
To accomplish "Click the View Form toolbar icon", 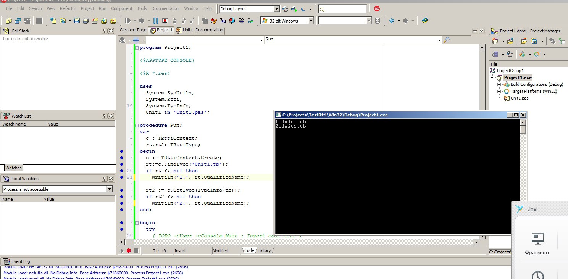I will coord(18,21).
